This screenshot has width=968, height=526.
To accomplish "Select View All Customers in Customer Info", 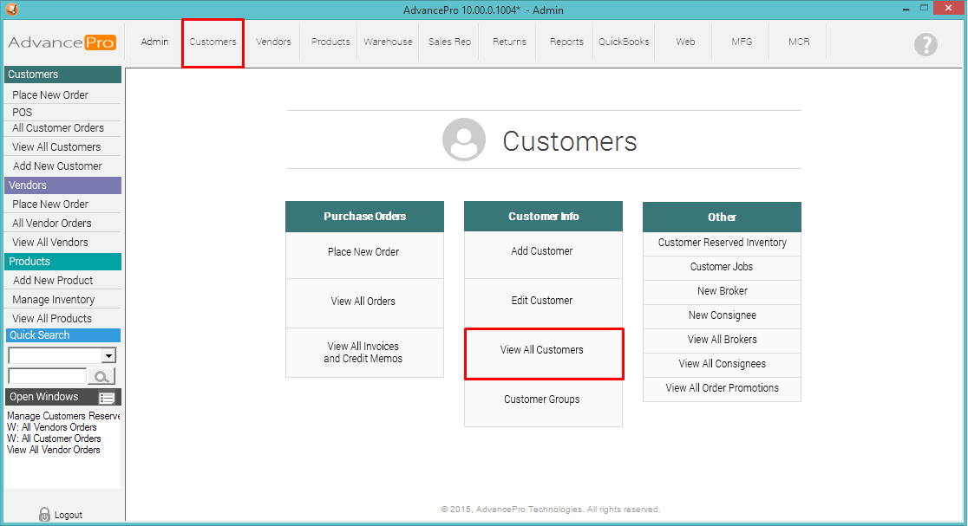I will point(543,351).
